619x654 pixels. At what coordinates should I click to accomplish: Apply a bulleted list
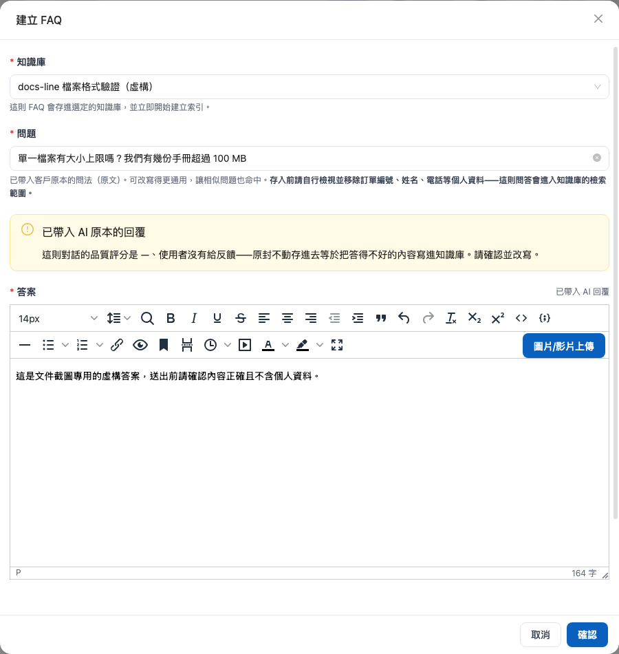click(48, 345)
